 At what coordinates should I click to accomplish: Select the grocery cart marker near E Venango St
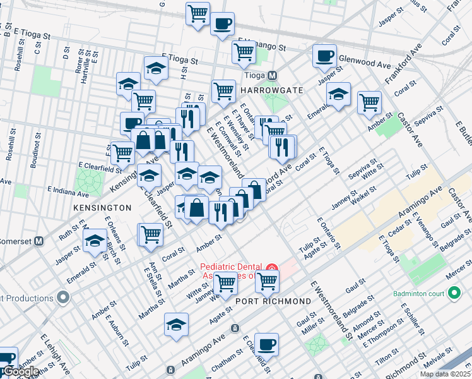tap(244, 52)
